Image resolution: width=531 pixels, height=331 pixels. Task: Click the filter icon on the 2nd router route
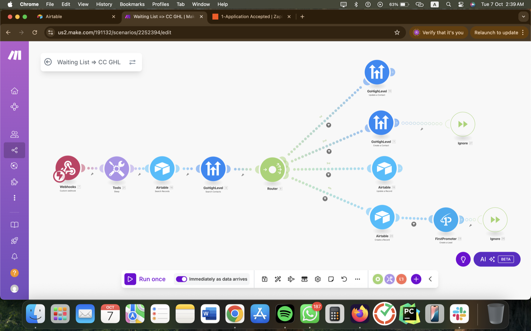tap(329, 152)
